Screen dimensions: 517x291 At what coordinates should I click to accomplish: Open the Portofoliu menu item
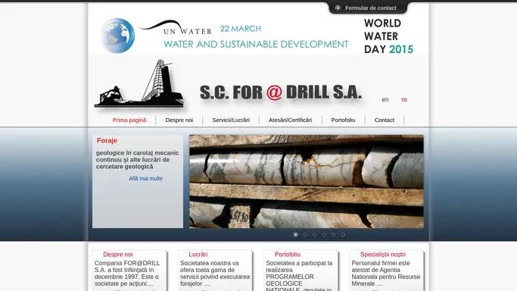(343, 120)
